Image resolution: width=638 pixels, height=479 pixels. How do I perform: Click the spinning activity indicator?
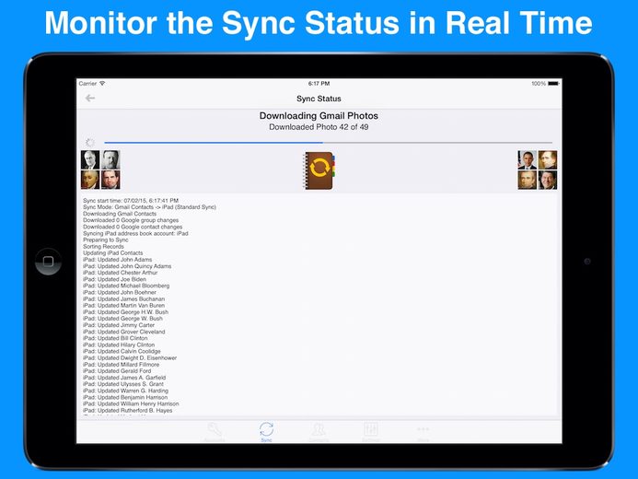tap(90, 142)
